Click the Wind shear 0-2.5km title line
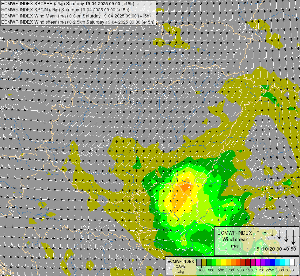Viewport: 300px width, 276px height. (78, 22)
